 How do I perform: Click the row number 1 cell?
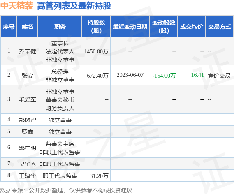9,51
